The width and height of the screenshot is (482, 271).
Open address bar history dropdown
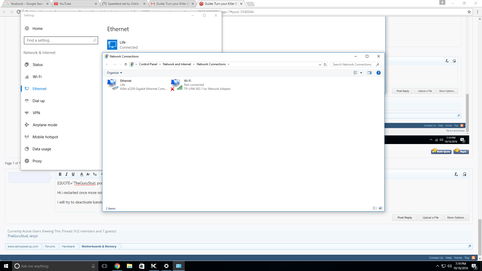(320, 64)
